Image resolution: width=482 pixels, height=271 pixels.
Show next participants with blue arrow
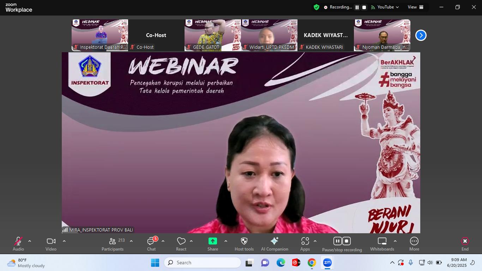coord(421,35)
